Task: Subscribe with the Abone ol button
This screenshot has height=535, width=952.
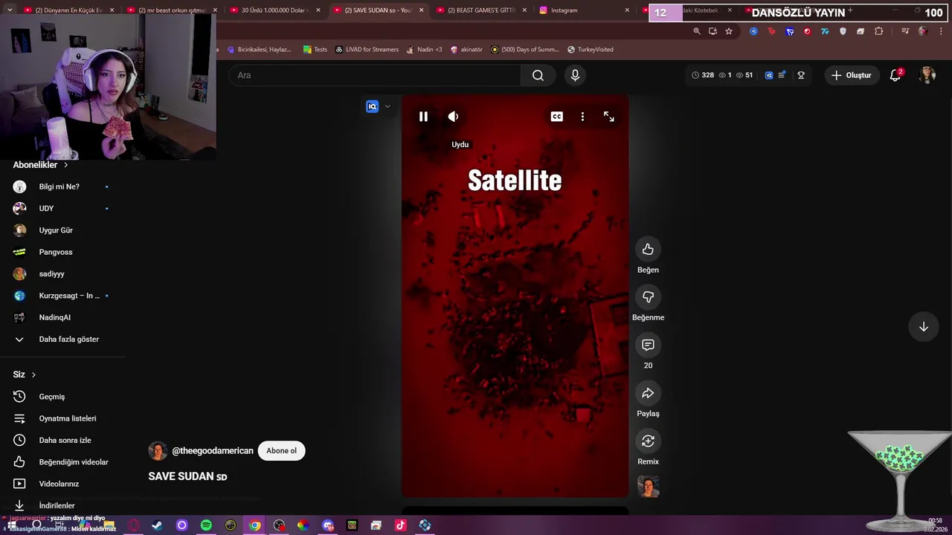Action: [281, 450]
